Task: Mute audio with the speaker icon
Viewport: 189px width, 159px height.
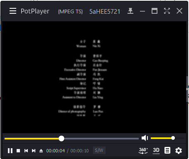Action: point(145,138)
